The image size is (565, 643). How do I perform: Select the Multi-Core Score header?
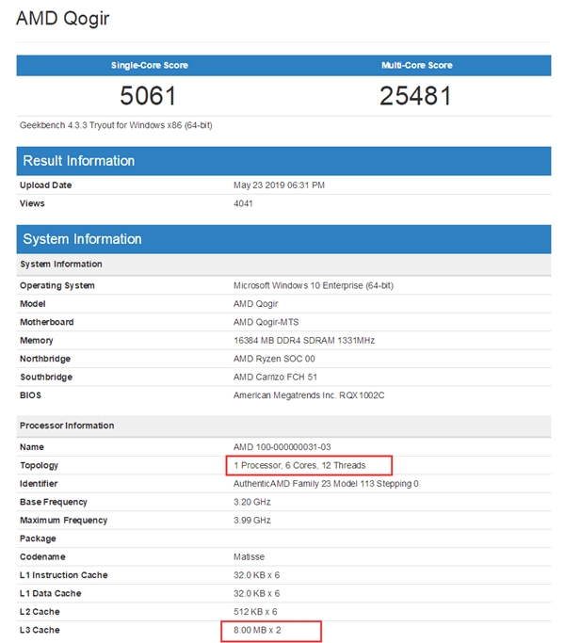pos(417,65)
